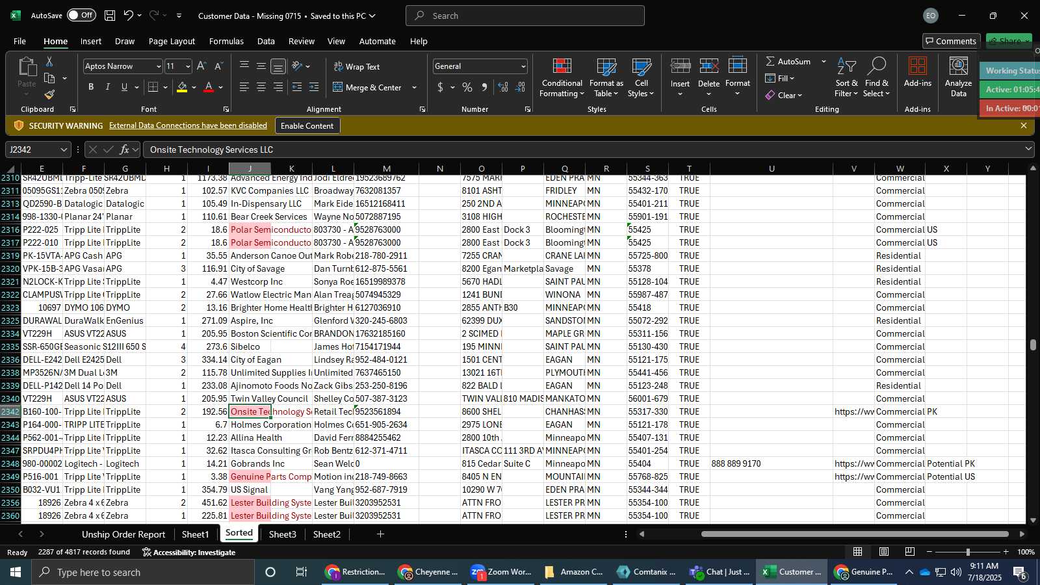Viewport: 1040px width, 585px height.
Task: Click the Copy icon in Clipboard group
Action: 49,78
